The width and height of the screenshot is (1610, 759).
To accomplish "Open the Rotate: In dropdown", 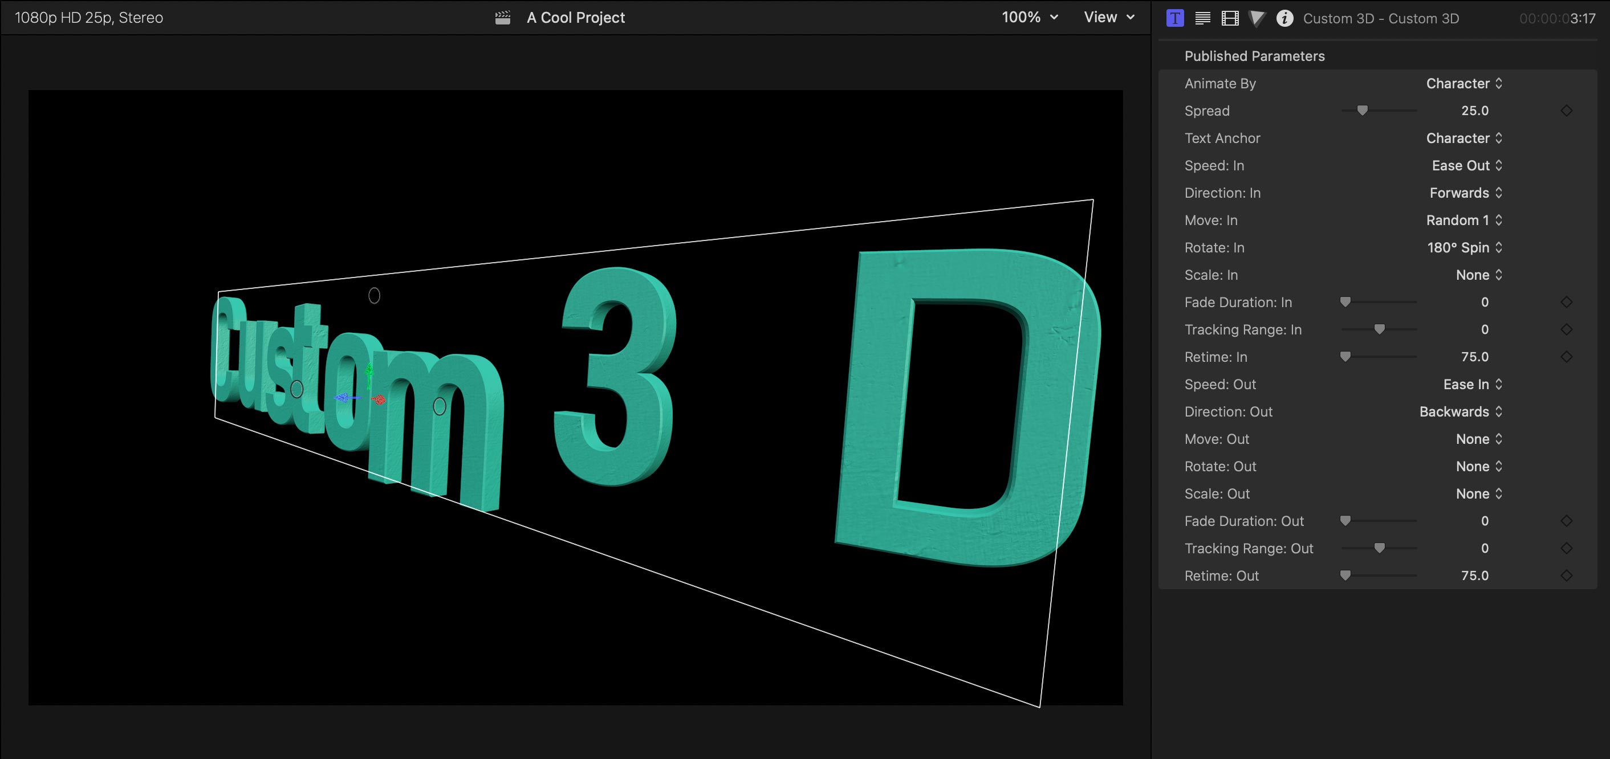I will coord(1465,248).
